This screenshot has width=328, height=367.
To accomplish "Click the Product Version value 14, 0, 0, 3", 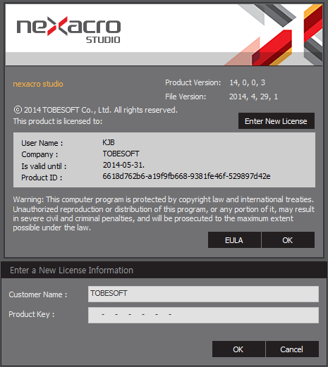I will pos(248,82).
